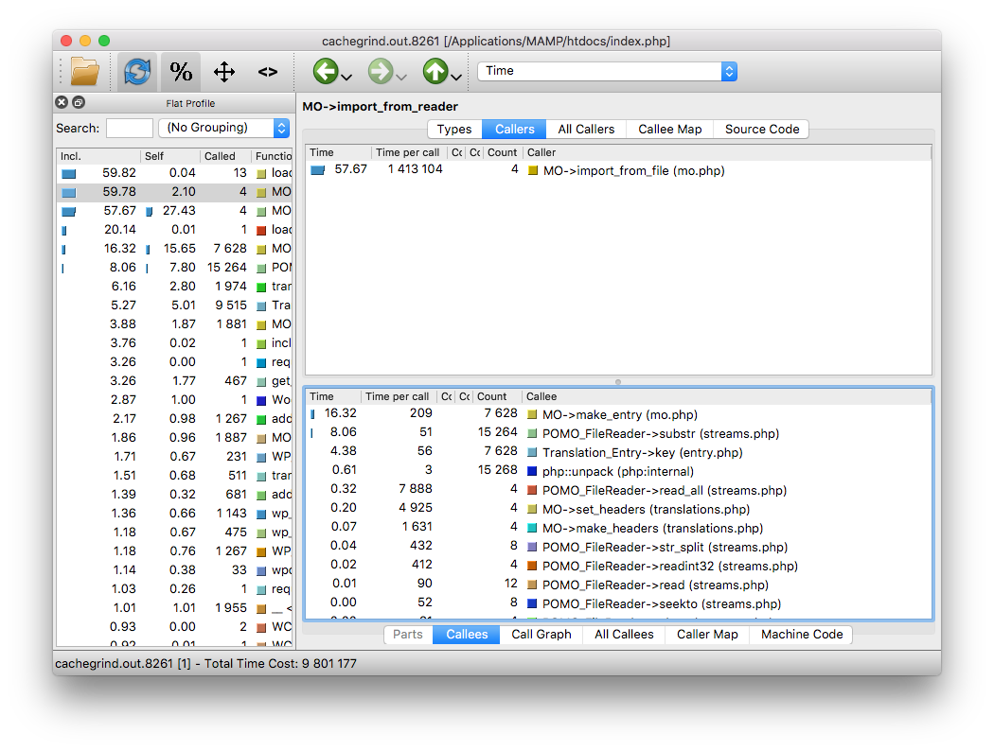The image size is (994, 751).
Task: Switch to the Parts tab
Action: pyautogui.click(x=408, y=635)
